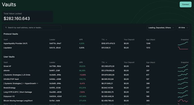194x105 pixels.
Task: View the drkmttr snapshot chart
Action: pos(183,70)
